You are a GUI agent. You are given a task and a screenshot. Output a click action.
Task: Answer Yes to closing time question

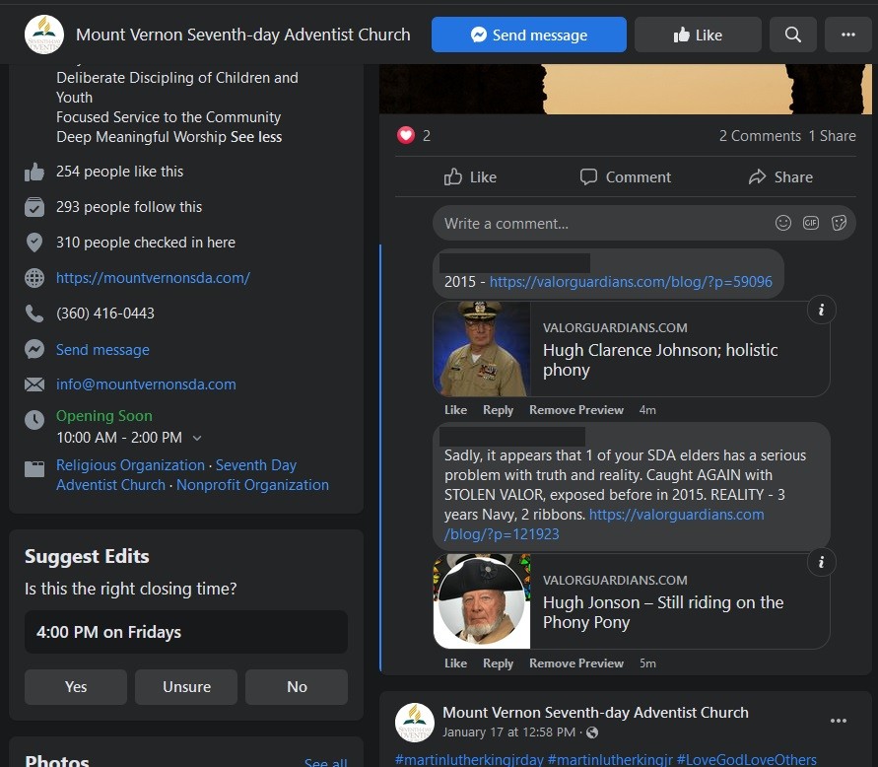(76, 687)
